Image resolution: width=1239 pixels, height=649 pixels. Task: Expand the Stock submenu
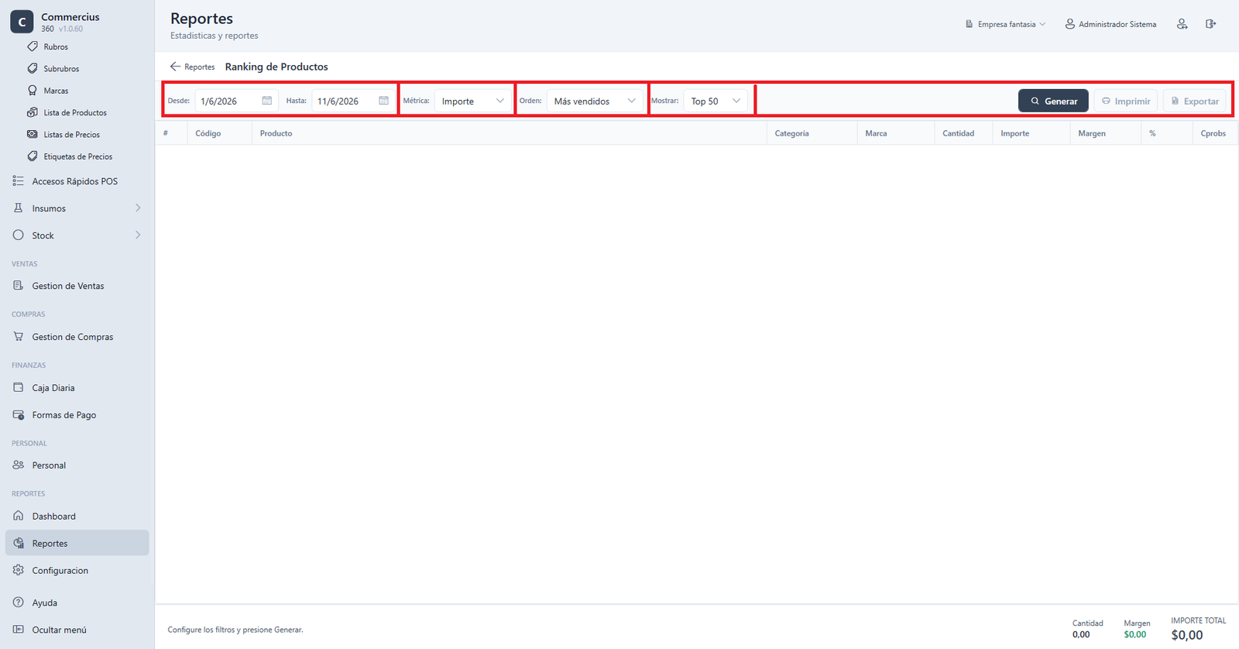click(77, 235)
